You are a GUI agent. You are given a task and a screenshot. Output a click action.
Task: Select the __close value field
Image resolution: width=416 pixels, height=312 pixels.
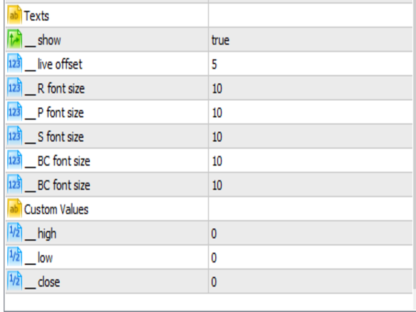tap(311, 282)
